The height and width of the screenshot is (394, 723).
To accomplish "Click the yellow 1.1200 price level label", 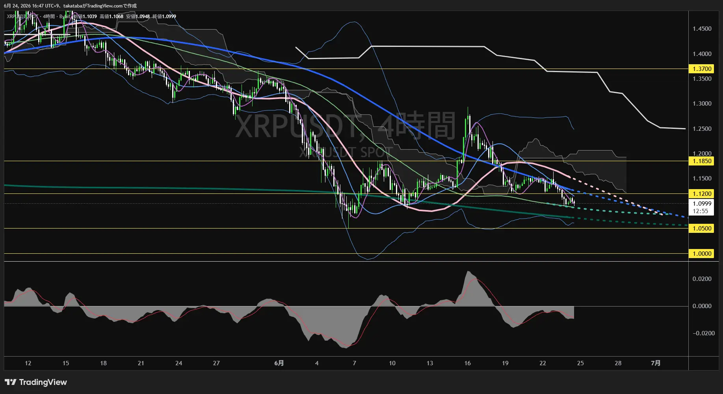I will 702,194.
